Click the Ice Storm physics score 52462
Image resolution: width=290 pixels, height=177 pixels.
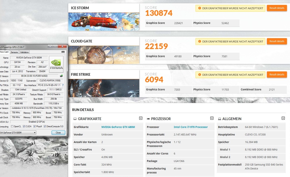[225, 23]
